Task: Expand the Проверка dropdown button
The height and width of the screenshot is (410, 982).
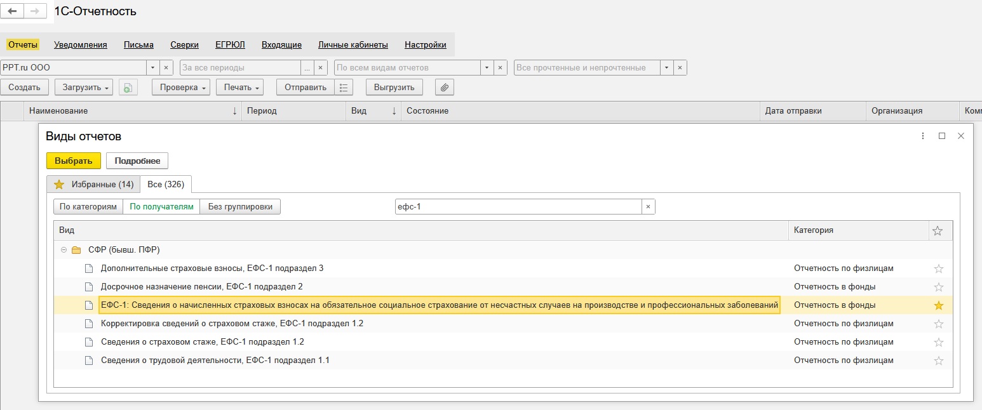Action: click(x=181, y=88)
